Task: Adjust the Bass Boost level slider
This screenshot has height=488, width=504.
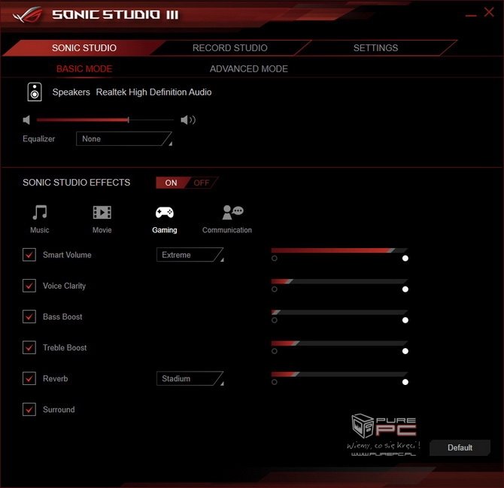Action: pos(339,312)
